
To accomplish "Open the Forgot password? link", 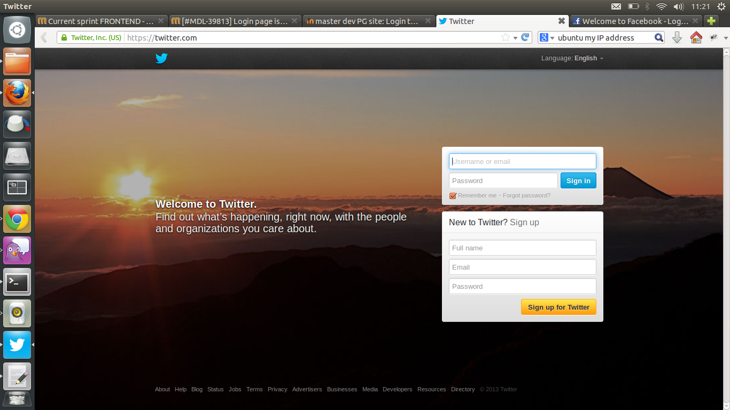I will click(526, 195).
